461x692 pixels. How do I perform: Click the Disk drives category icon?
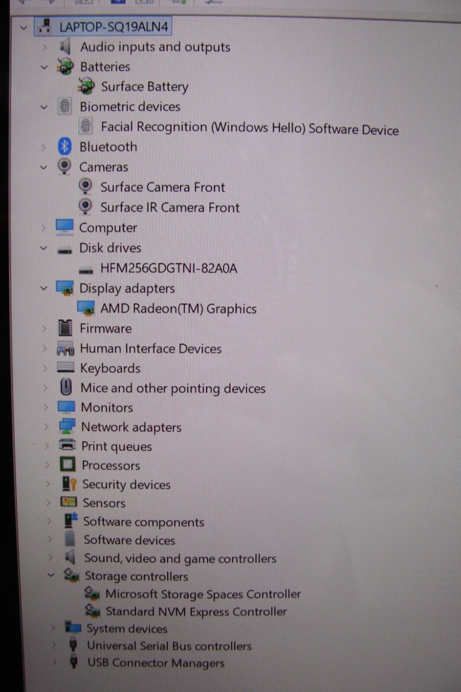(65, 250)
